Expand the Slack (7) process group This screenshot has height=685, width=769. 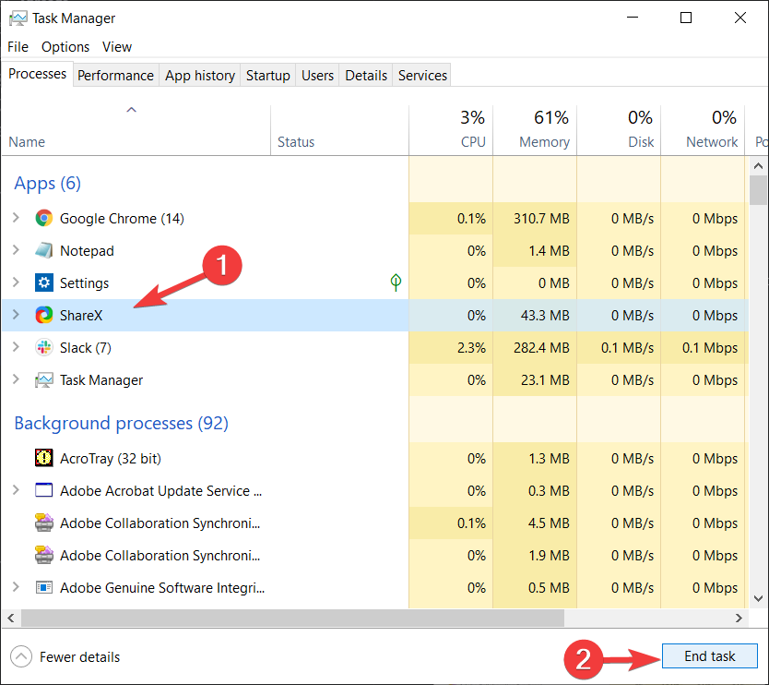tap(16, 347)
